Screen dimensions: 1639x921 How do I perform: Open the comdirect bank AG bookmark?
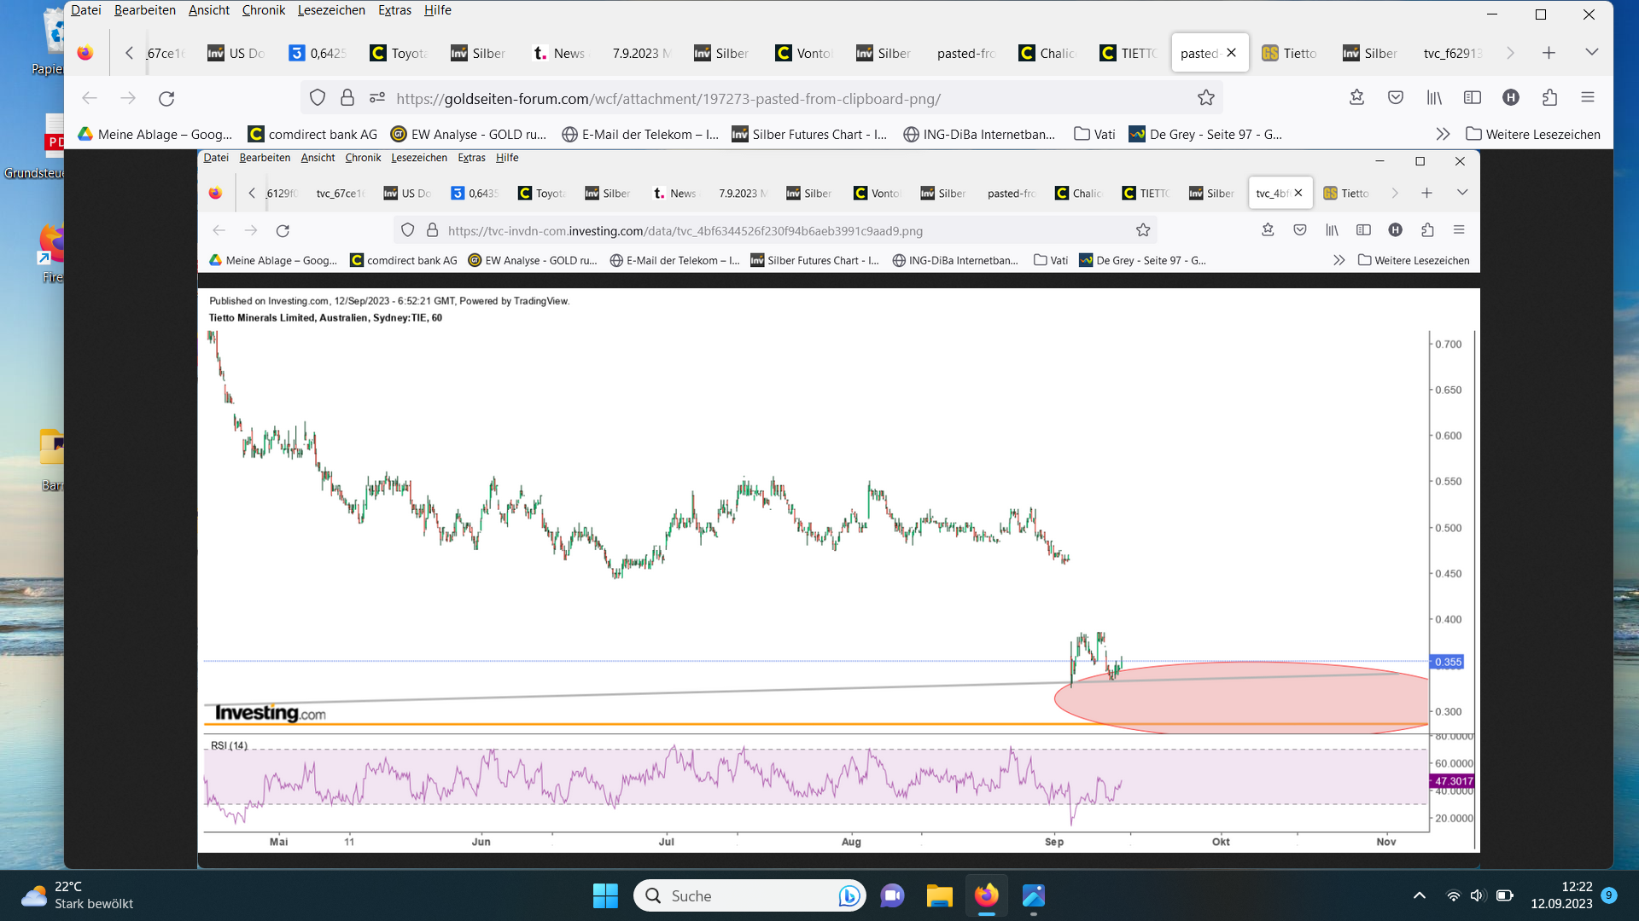[312, 134]
